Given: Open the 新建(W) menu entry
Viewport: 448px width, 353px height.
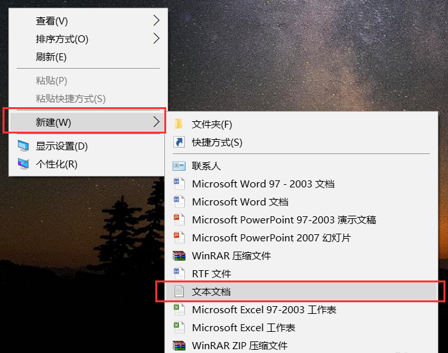Looking at the screenshot, I should pyautogui.click(x=88, y=122).
